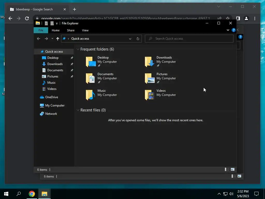Open the File ribbon tab
This screenshot has height=199, width=265.
pos(41,30)
